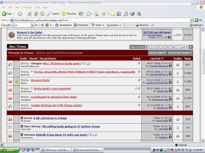The image size is (205, 153).
Task: Open the Tools menu
Action: (38, 7)
